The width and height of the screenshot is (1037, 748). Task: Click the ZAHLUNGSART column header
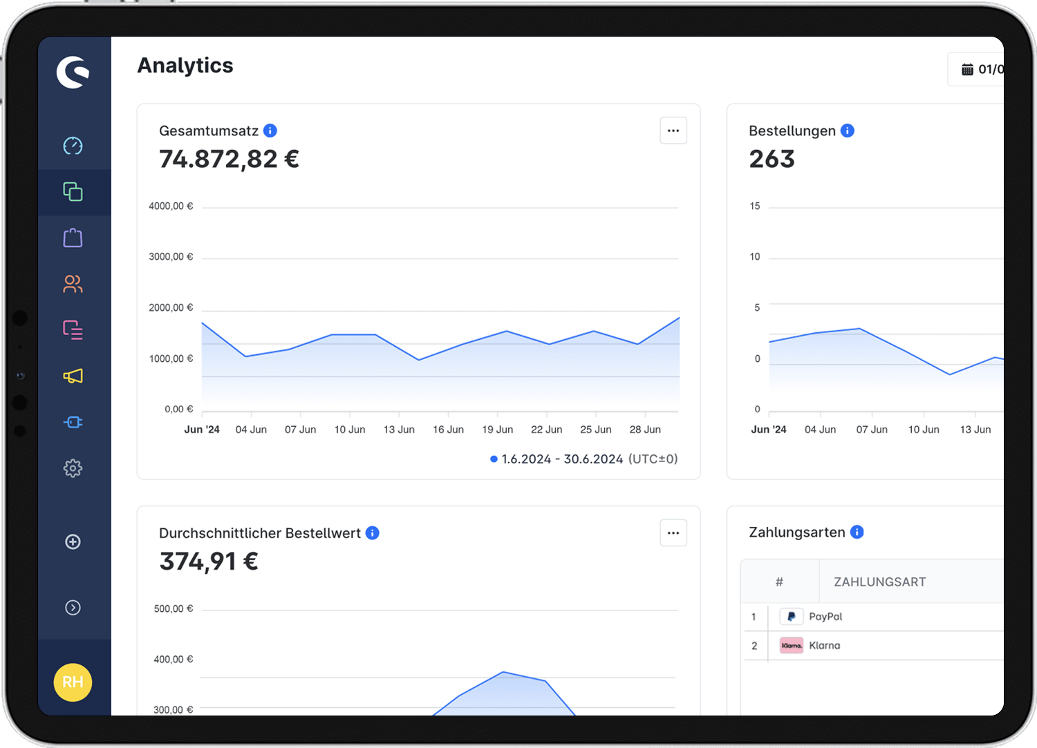pyautogui.click(x=879, y=582)
